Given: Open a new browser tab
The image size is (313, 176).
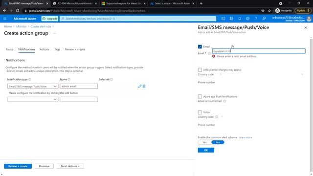Looking at the screenshot, I should (x=201, y=3).
